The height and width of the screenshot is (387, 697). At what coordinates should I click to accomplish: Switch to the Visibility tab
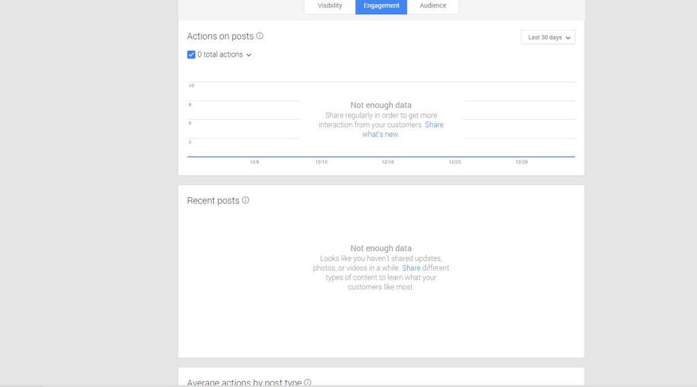click(x=329, y=6)
